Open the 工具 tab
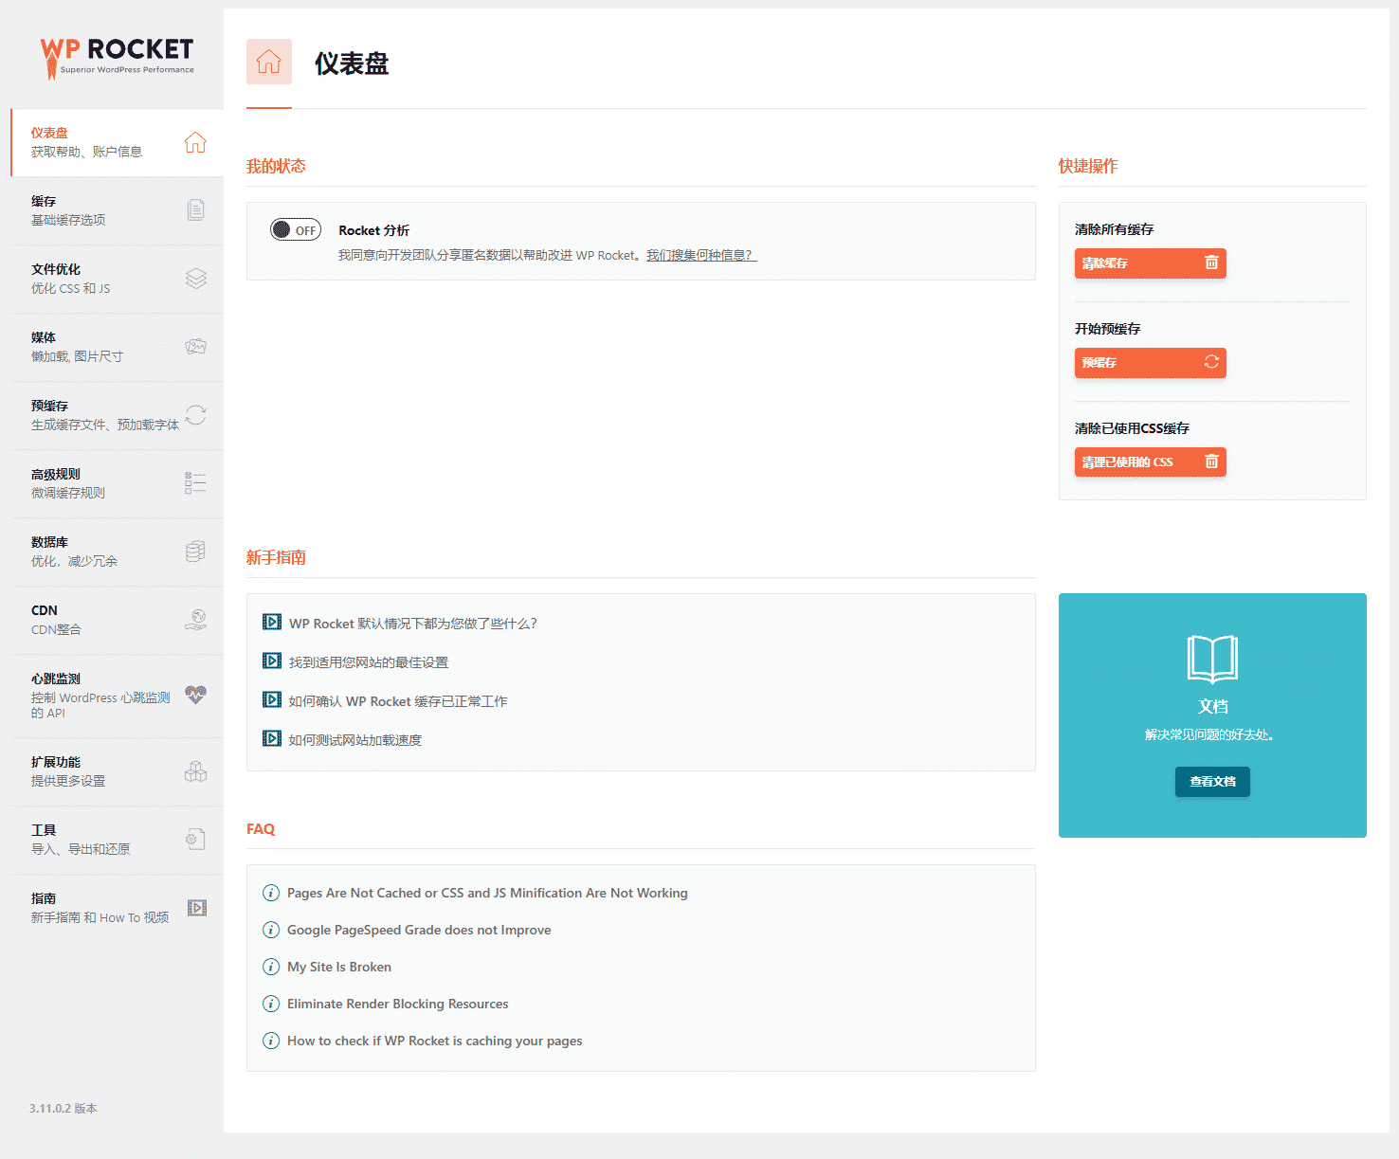The image size is (1399, 1159). [x=118, y=840]
